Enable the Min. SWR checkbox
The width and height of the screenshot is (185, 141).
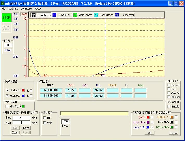(7, 106)
